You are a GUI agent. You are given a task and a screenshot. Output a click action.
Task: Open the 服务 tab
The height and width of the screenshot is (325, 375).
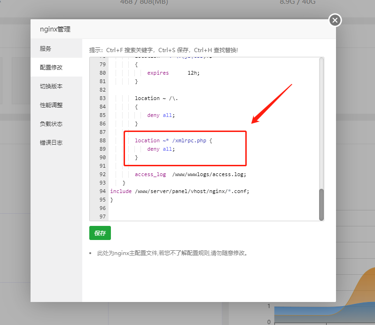(56, 48)
